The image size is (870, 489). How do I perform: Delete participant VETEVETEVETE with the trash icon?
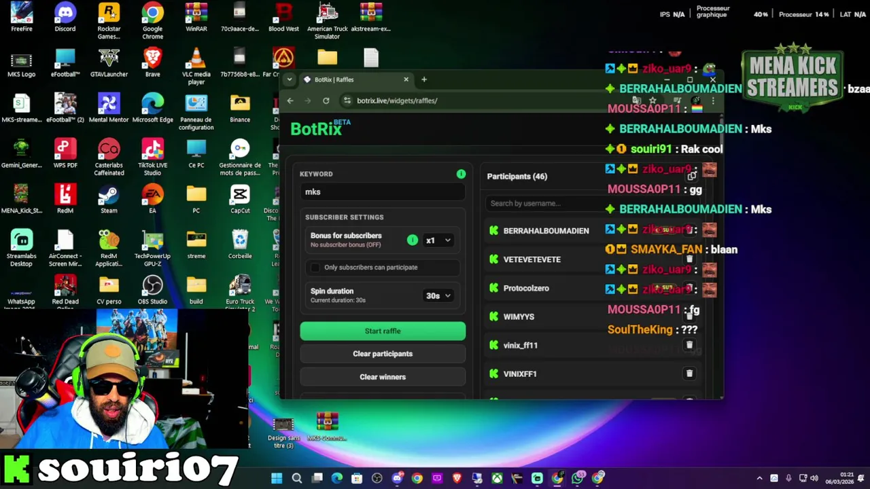point(689,259)
